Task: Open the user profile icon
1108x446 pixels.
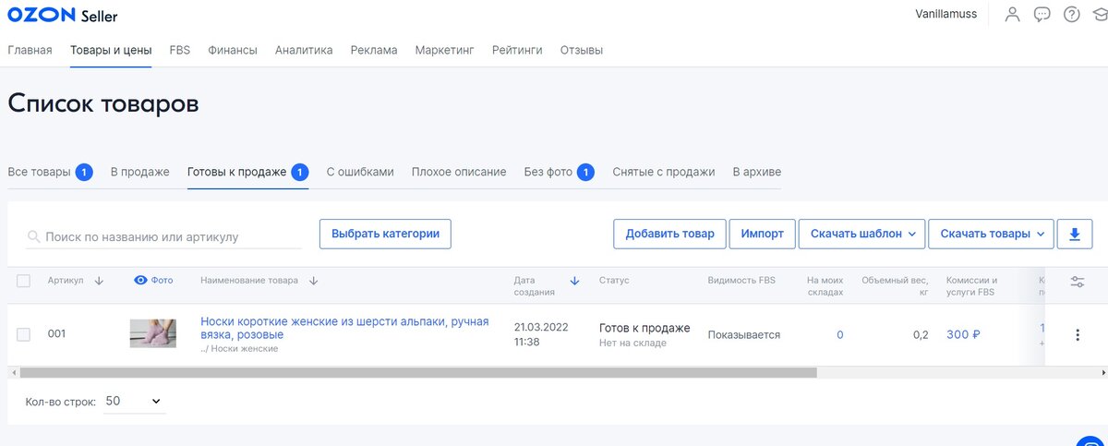Action: [1014, 15]
